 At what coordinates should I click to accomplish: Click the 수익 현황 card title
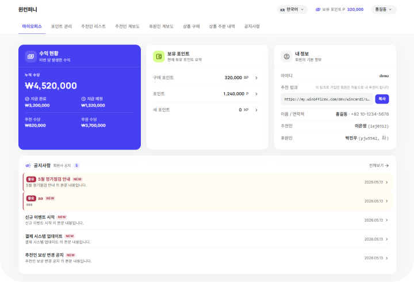point(49,54)
